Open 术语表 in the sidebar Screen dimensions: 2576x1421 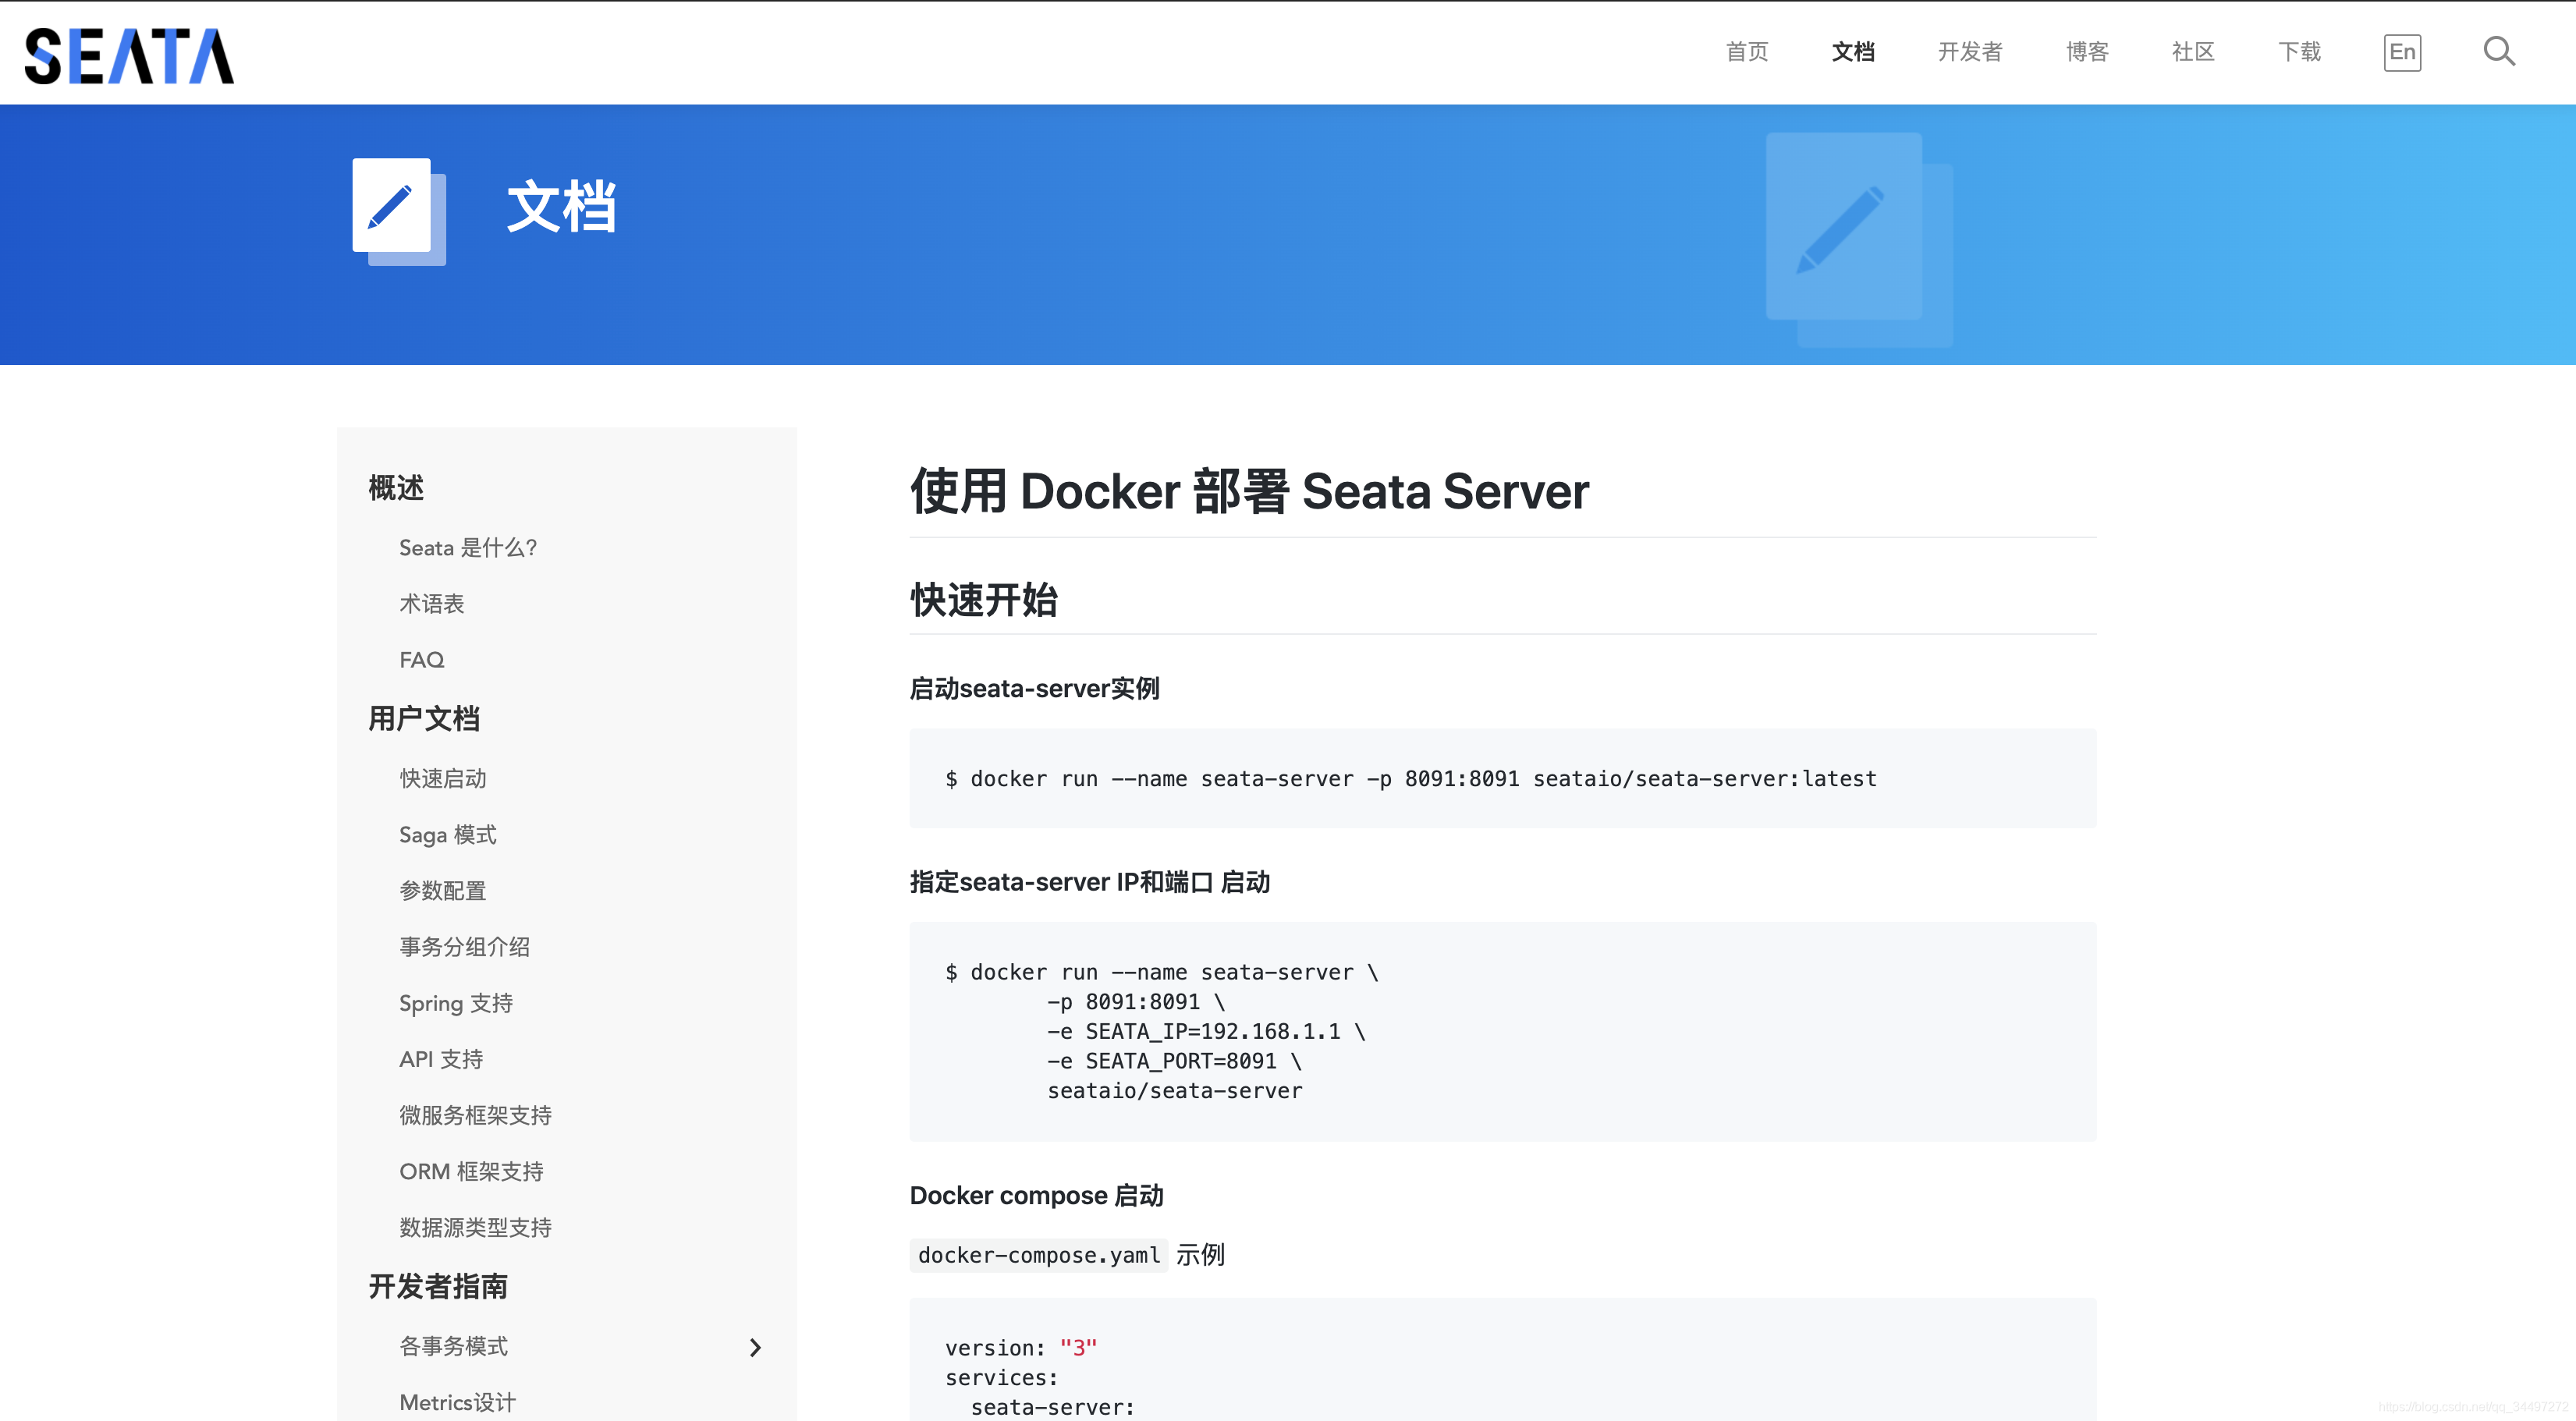(x=432, y=604)
